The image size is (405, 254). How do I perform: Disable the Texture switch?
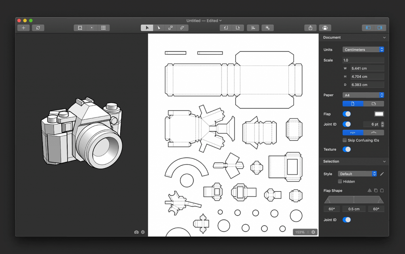point(346,149)
